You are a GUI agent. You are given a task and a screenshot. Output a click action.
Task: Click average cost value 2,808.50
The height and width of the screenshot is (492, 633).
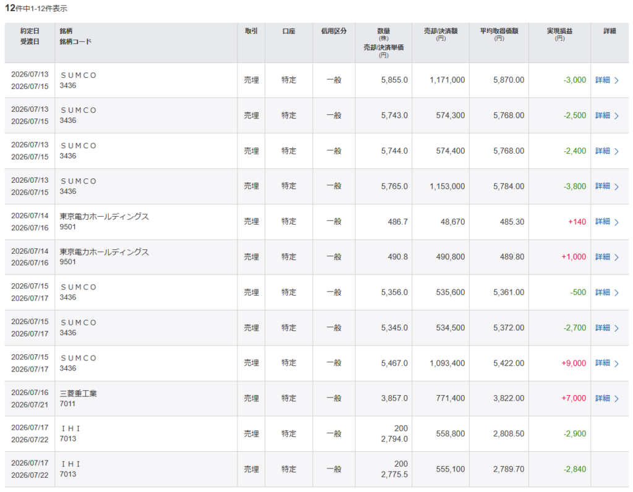pyautogui.click(x=509, y=434)
